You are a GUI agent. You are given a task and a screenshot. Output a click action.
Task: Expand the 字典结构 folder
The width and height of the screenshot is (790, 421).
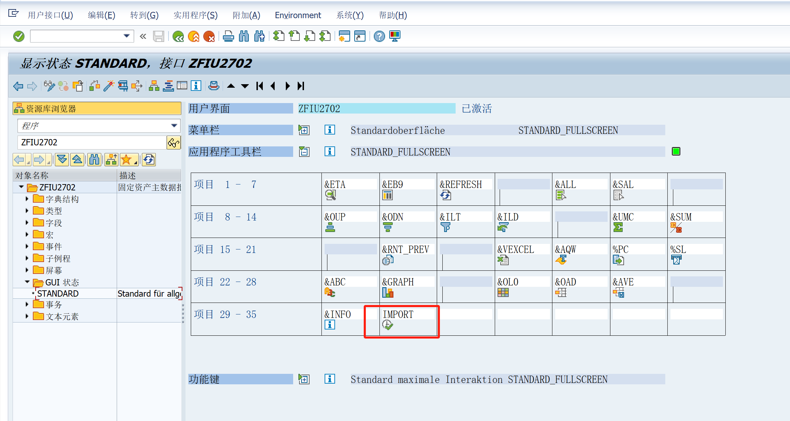pos(27,199)
